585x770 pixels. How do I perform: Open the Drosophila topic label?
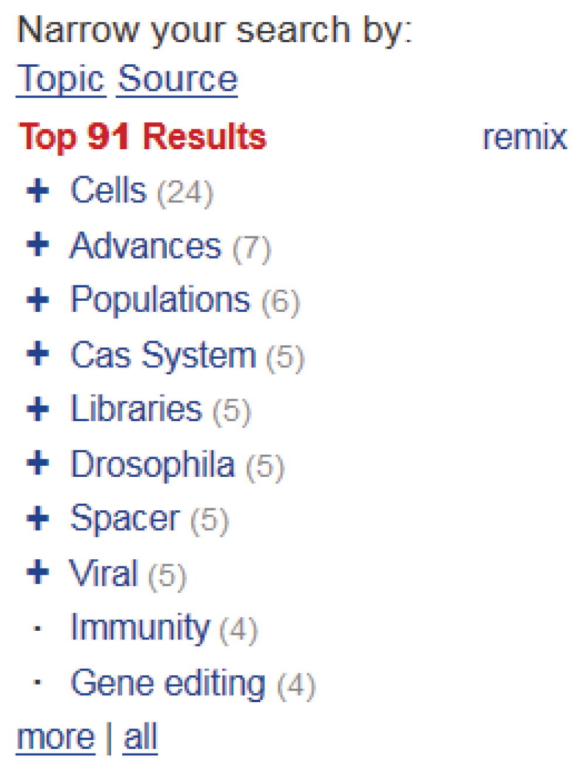coord(152,464)
